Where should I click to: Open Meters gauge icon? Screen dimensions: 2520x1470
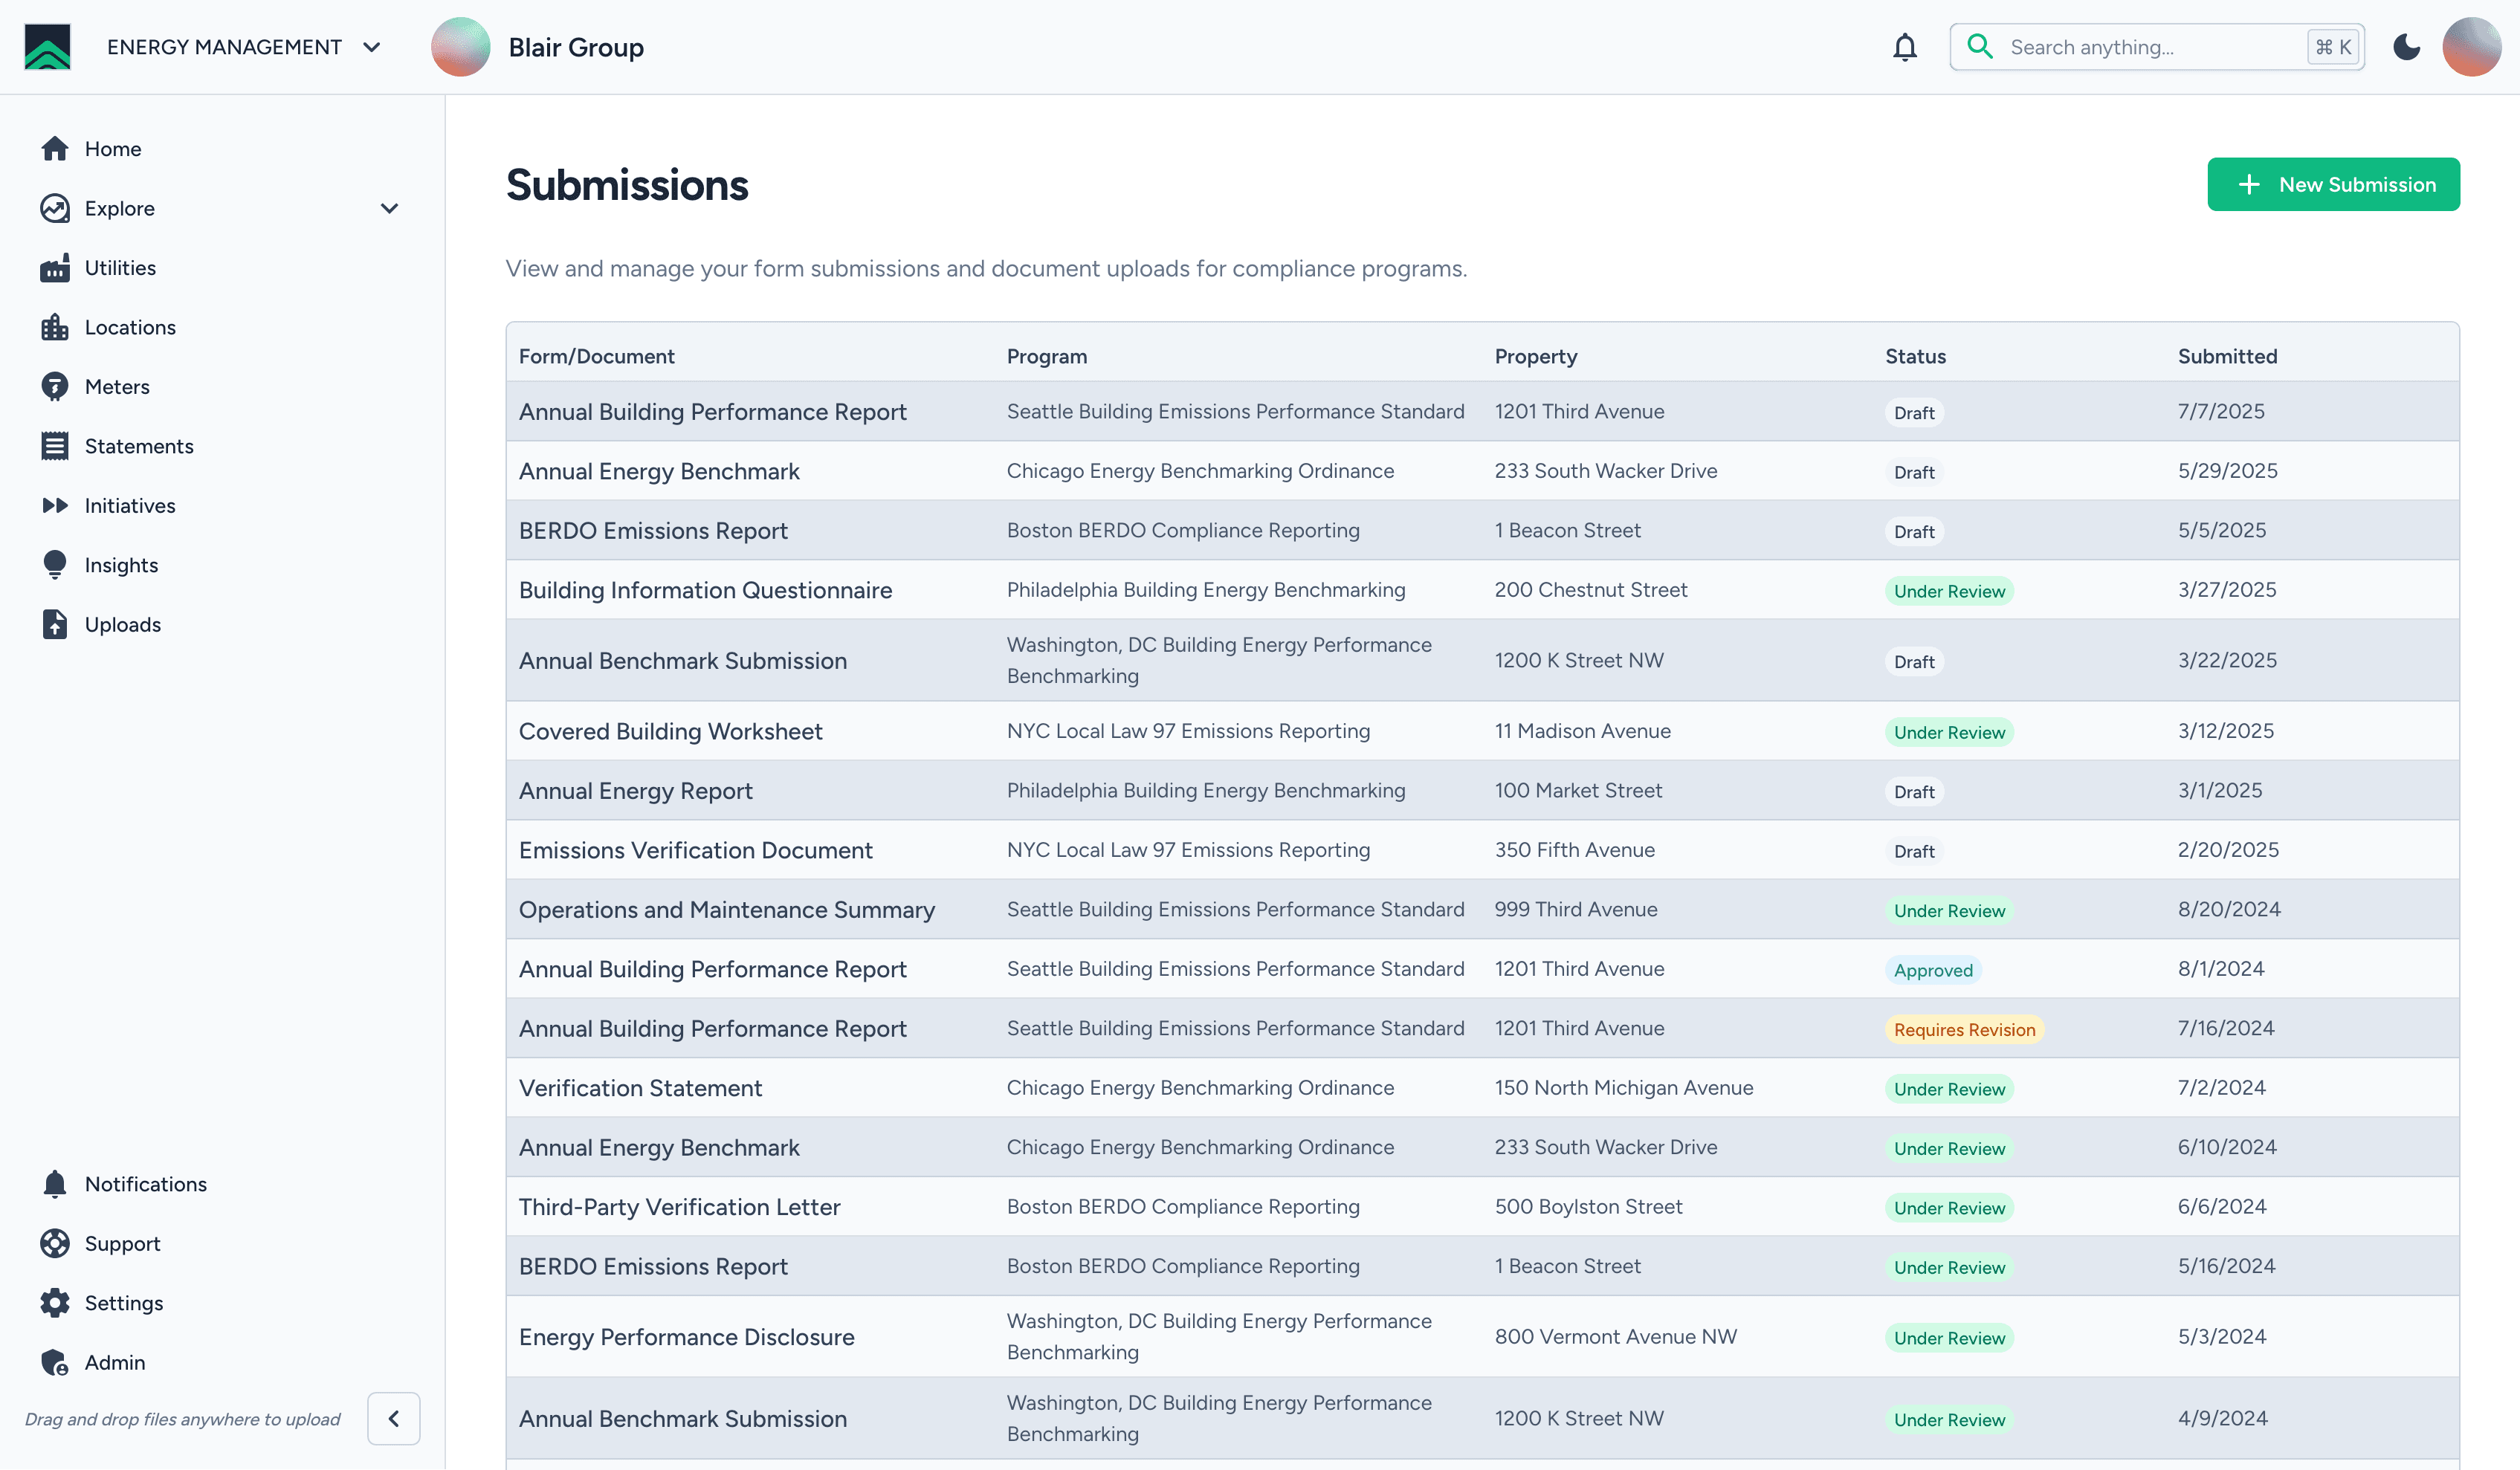coord(54,387)
